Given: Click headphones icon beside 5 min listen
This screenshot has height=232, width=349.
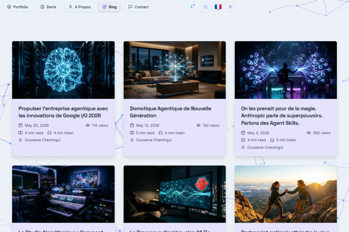Looking at the screenshot, I should click(x=272, y=140).
